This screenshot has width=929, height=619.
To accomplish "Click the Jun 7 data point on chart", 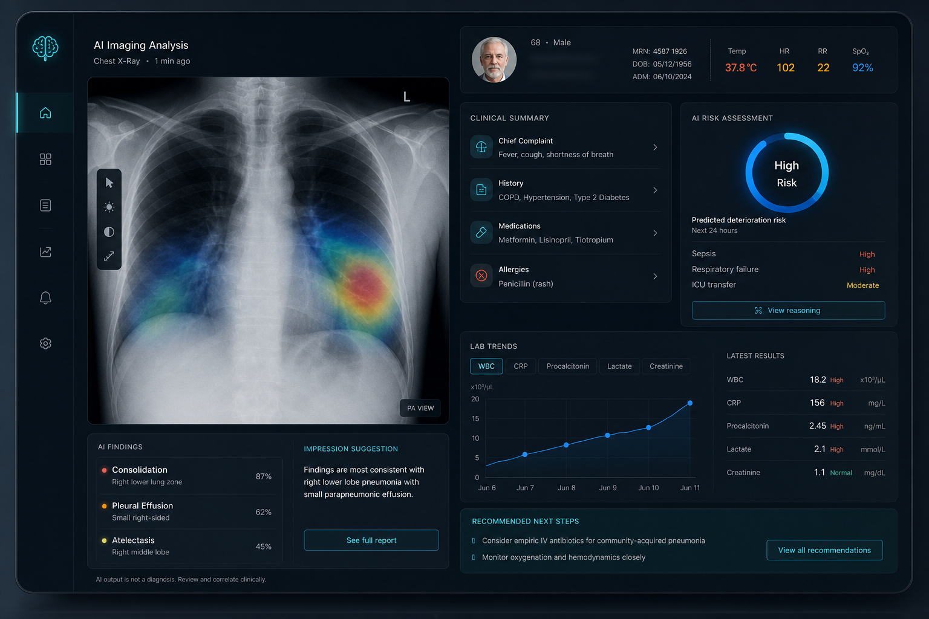I will tap(524, 455).
